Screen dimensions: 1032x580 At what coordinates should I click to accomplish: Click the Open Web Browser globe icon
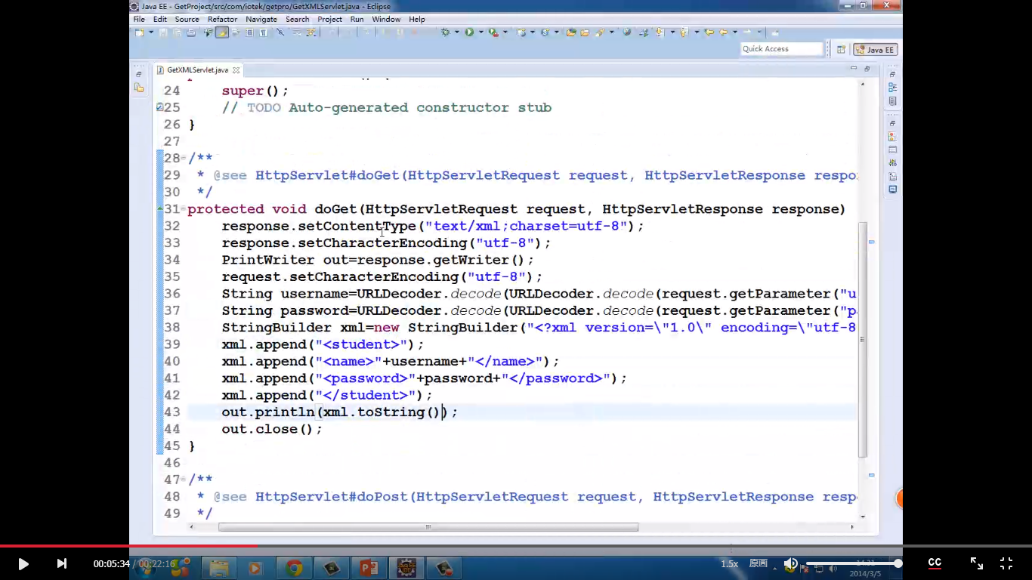pos(627,32)
